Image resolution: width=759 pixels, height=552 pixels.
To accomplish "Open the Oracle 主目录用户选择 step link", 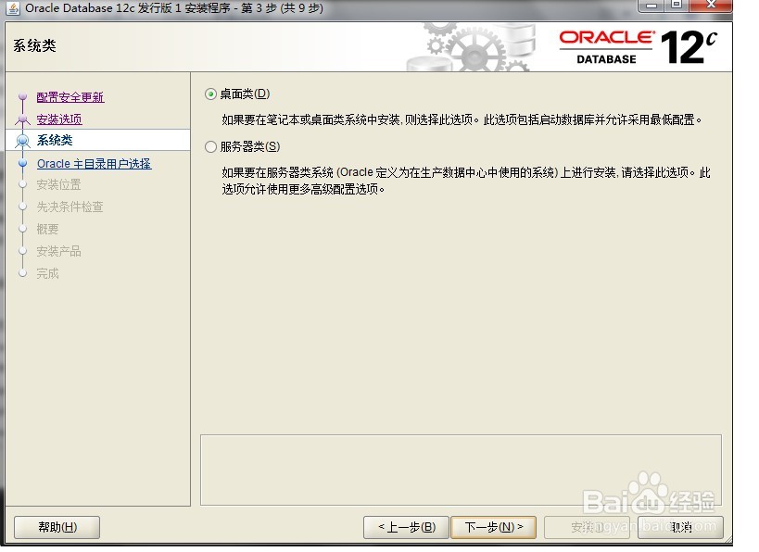I will coord(94,164).
